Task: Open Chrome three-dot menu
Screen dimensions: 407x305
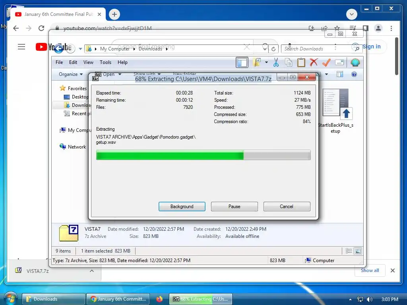Action: pos(391,28)
